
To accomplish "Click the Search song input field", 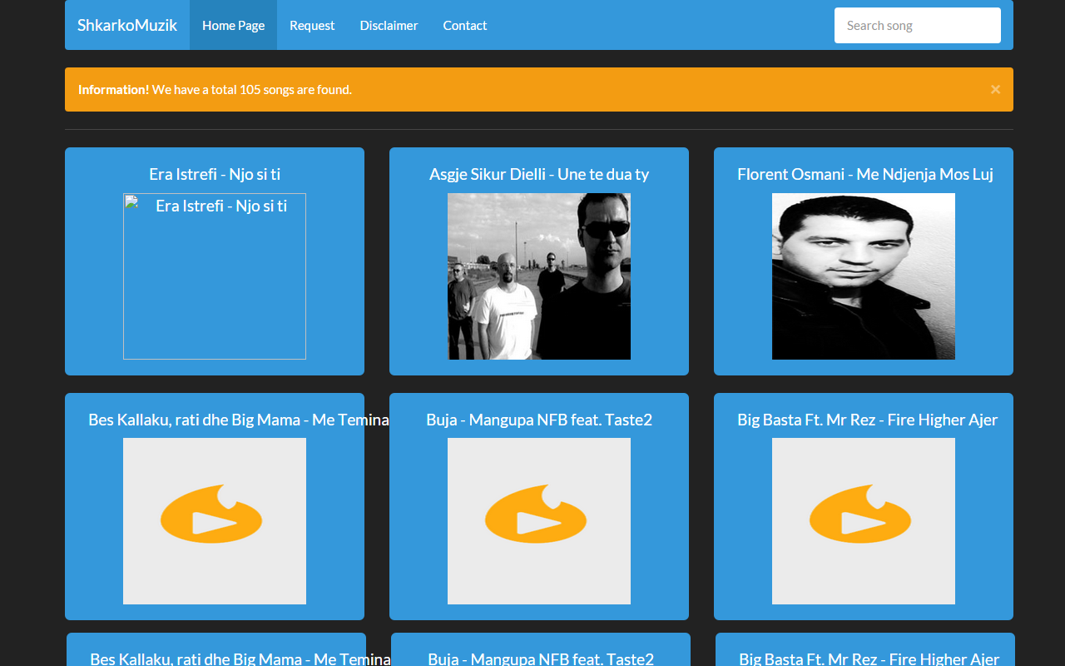I will click(x=917, y=25).
